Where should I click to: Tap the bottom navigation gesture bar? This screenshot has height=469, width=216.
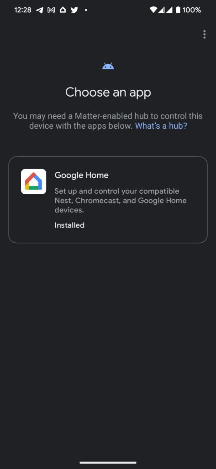coord(108,463)
